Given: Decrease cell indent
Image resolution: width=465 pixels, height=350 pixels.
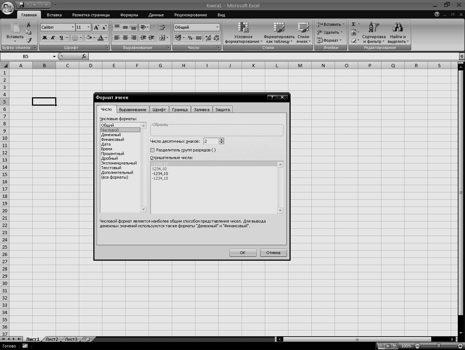Looking at the screenshot, I should [x=143, y=37].
